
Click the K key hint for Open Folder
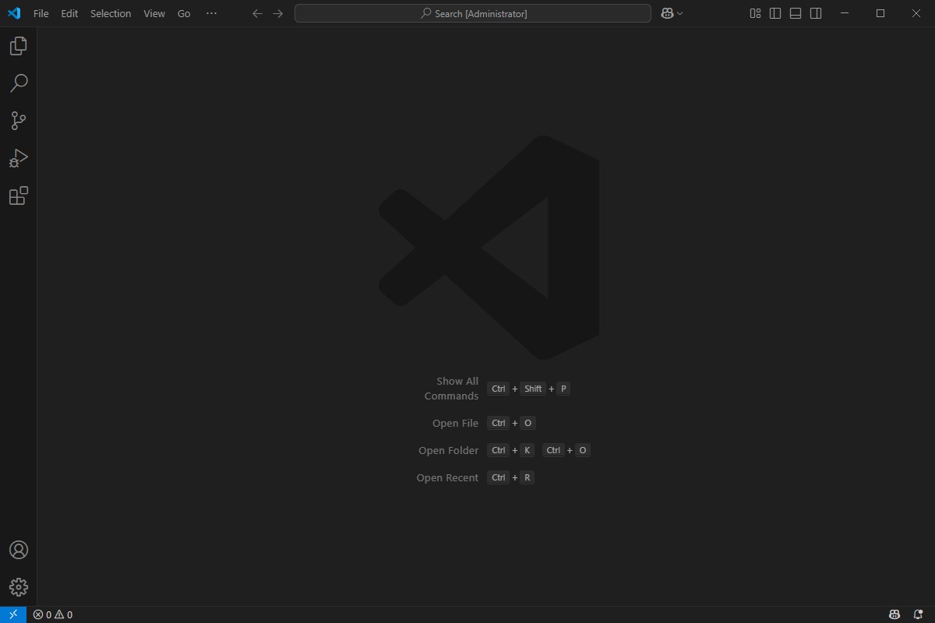tap(527, 450)
